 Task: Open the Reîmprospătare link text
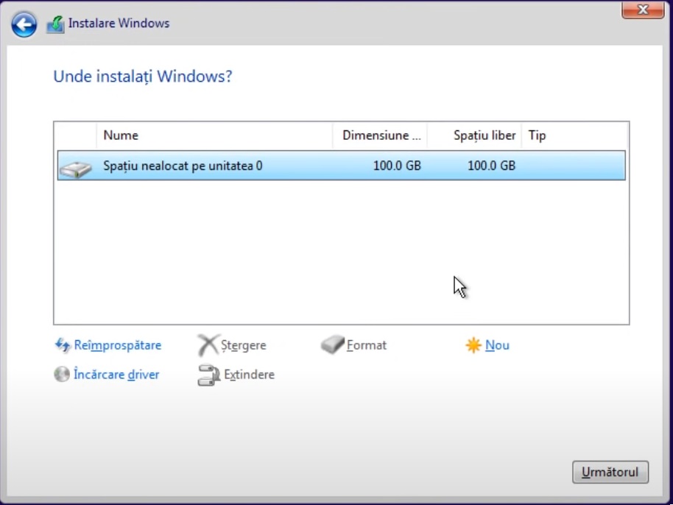pos(117,345)
